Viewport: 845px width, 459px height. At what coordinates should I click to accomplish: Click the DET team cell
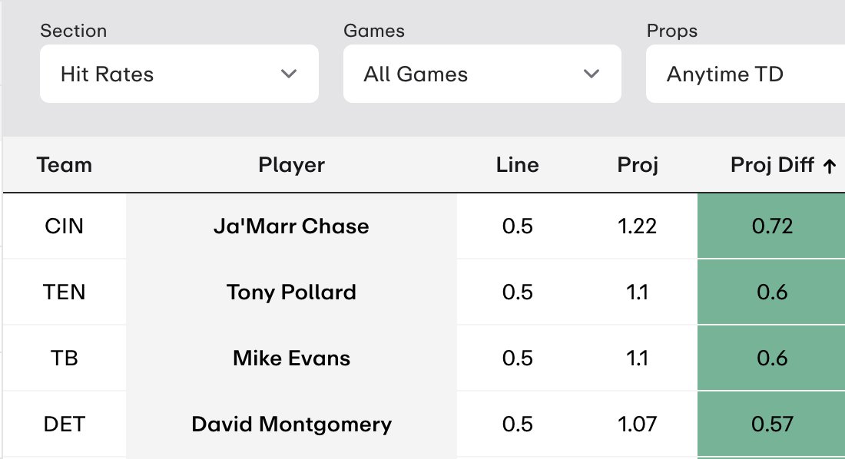pos(64,424)
